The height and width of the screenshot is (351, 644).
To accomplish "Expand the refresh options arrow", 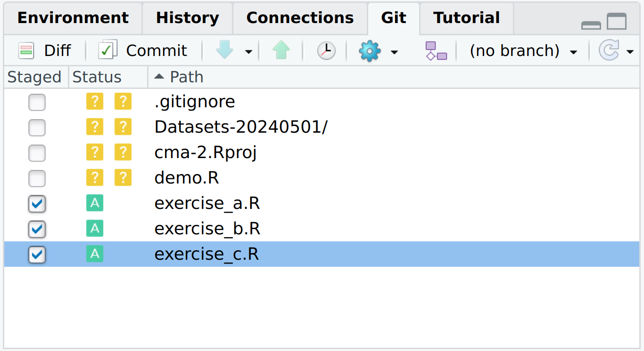I will coord(630,51).
